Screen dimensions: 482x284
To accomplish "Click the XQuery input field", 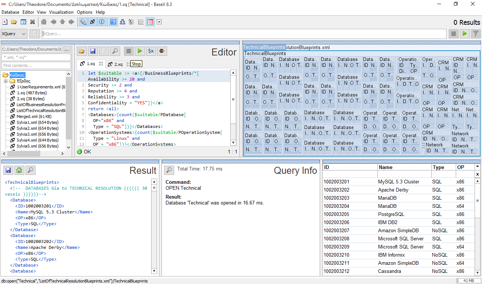I will [244, 34].
